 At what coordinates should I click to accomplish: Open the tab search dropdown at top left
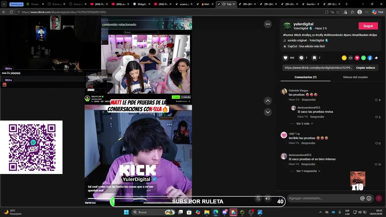4,4
